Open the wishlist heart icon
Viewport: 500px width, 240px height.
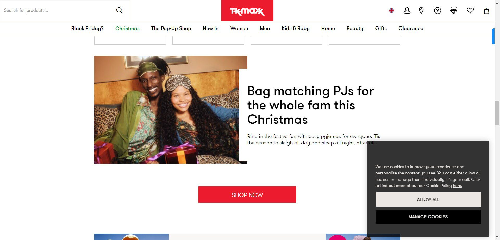click(x=470, y=10)
